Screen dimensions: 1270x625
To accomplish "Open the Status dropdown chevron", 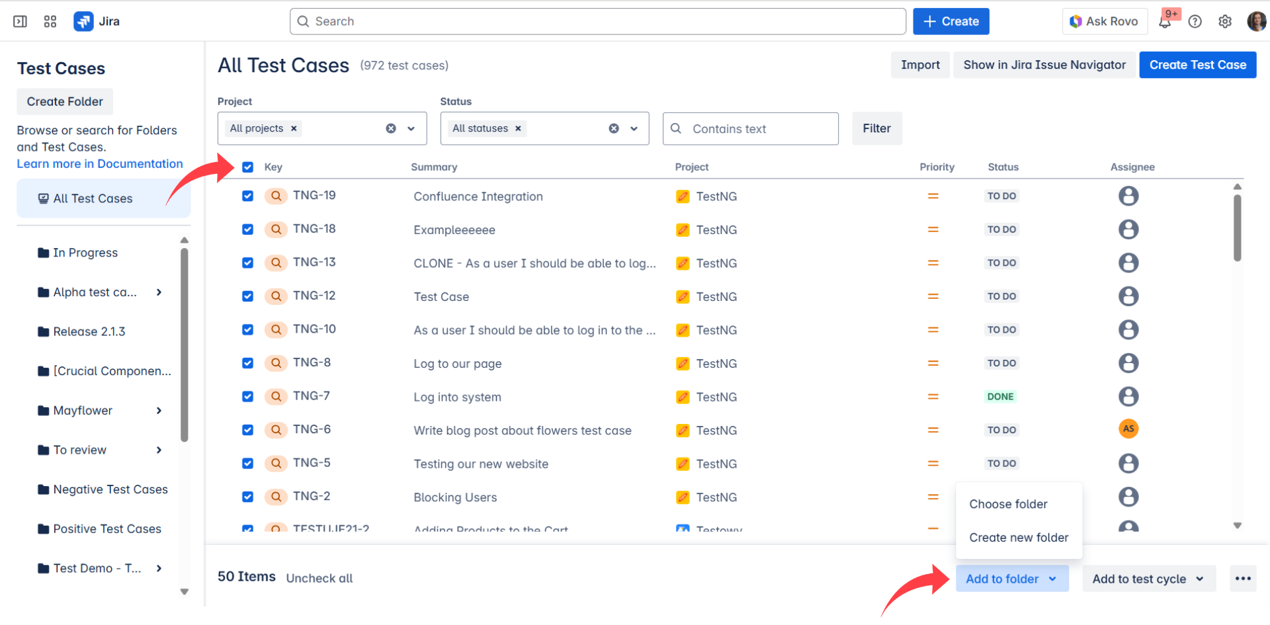I will click(x=634, y=128).
